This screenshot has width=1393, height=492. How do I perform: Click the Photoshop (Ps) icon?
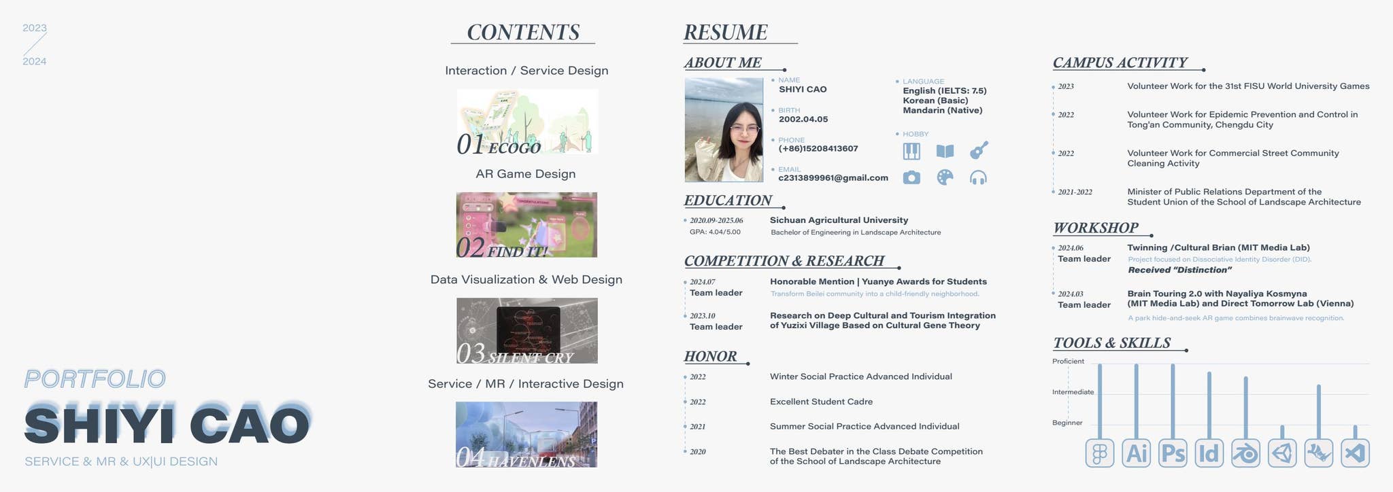coord(1173,453)
